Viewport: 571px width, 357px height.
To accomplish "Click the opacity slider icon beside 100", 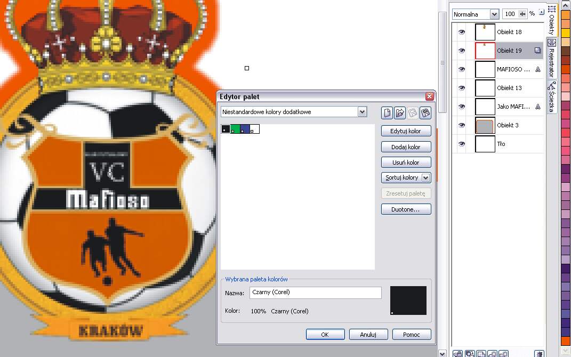I will (x=522, y=14).
